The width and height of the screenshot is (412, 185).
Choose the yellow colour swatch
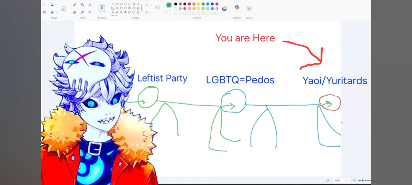coord(199,4)
